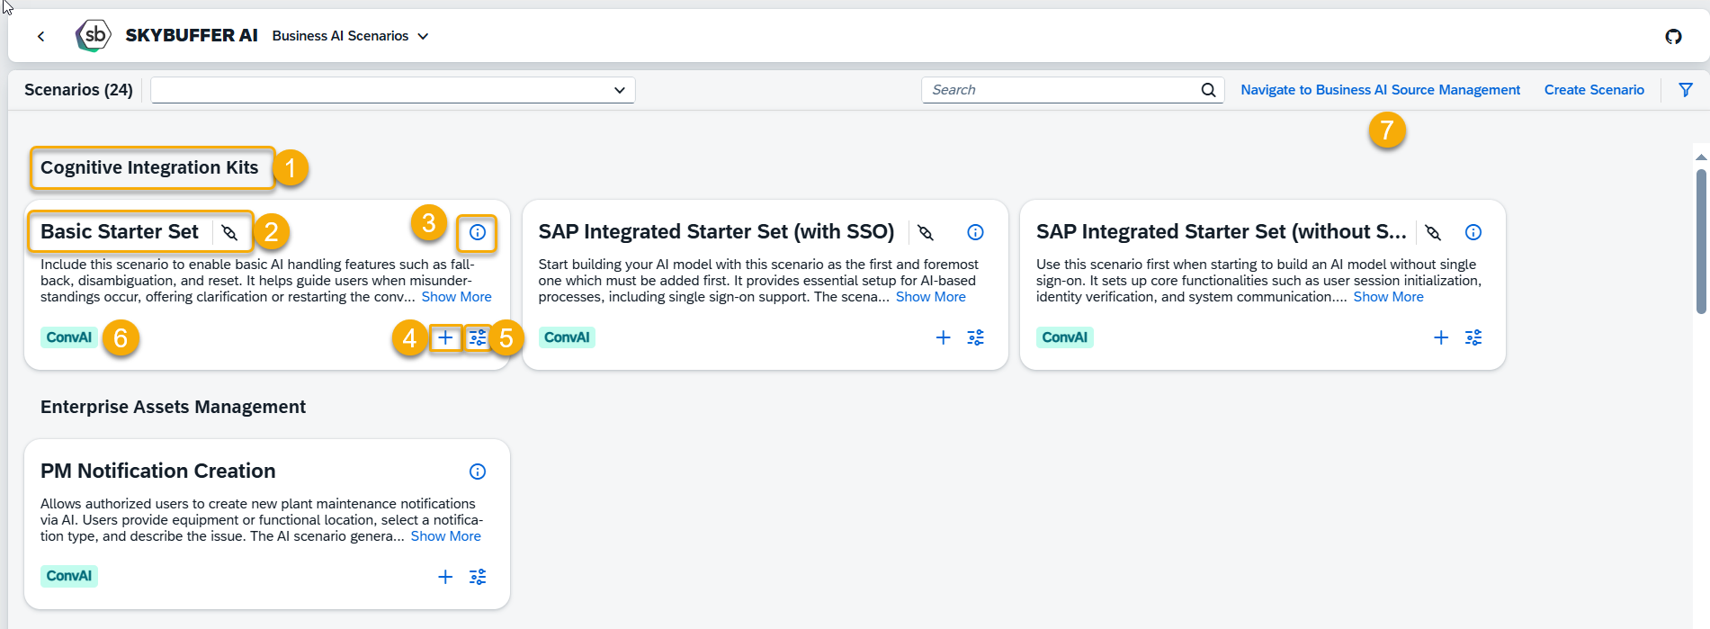Show info for SAP Integrated Starter Set (with SSO)
The width and height of the screenshot is (1710, 629).
click(975, 232)
